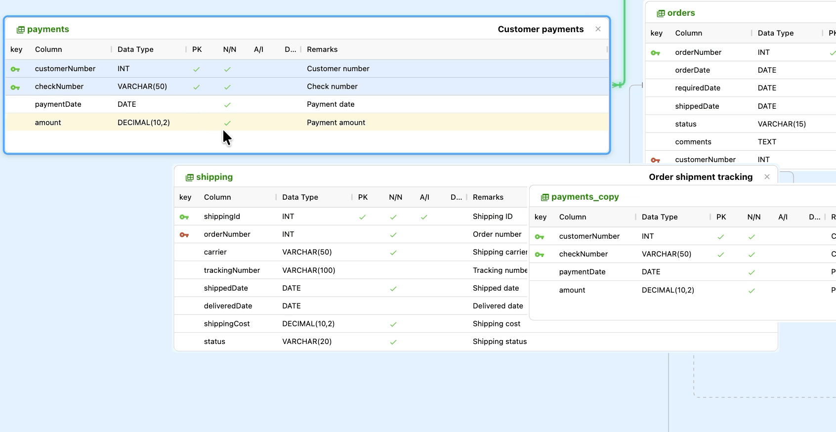The width and height of the screenshot is (836, 432).
Task: Select the orderDate column in orders
Action: [x=693, y=70]
